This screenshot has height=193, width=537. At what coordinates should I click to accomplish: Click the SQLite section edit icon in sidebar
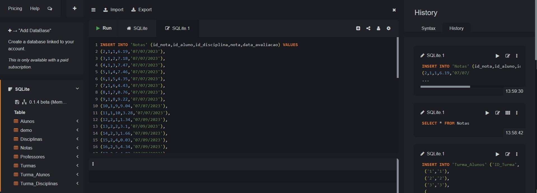point(10,89)
